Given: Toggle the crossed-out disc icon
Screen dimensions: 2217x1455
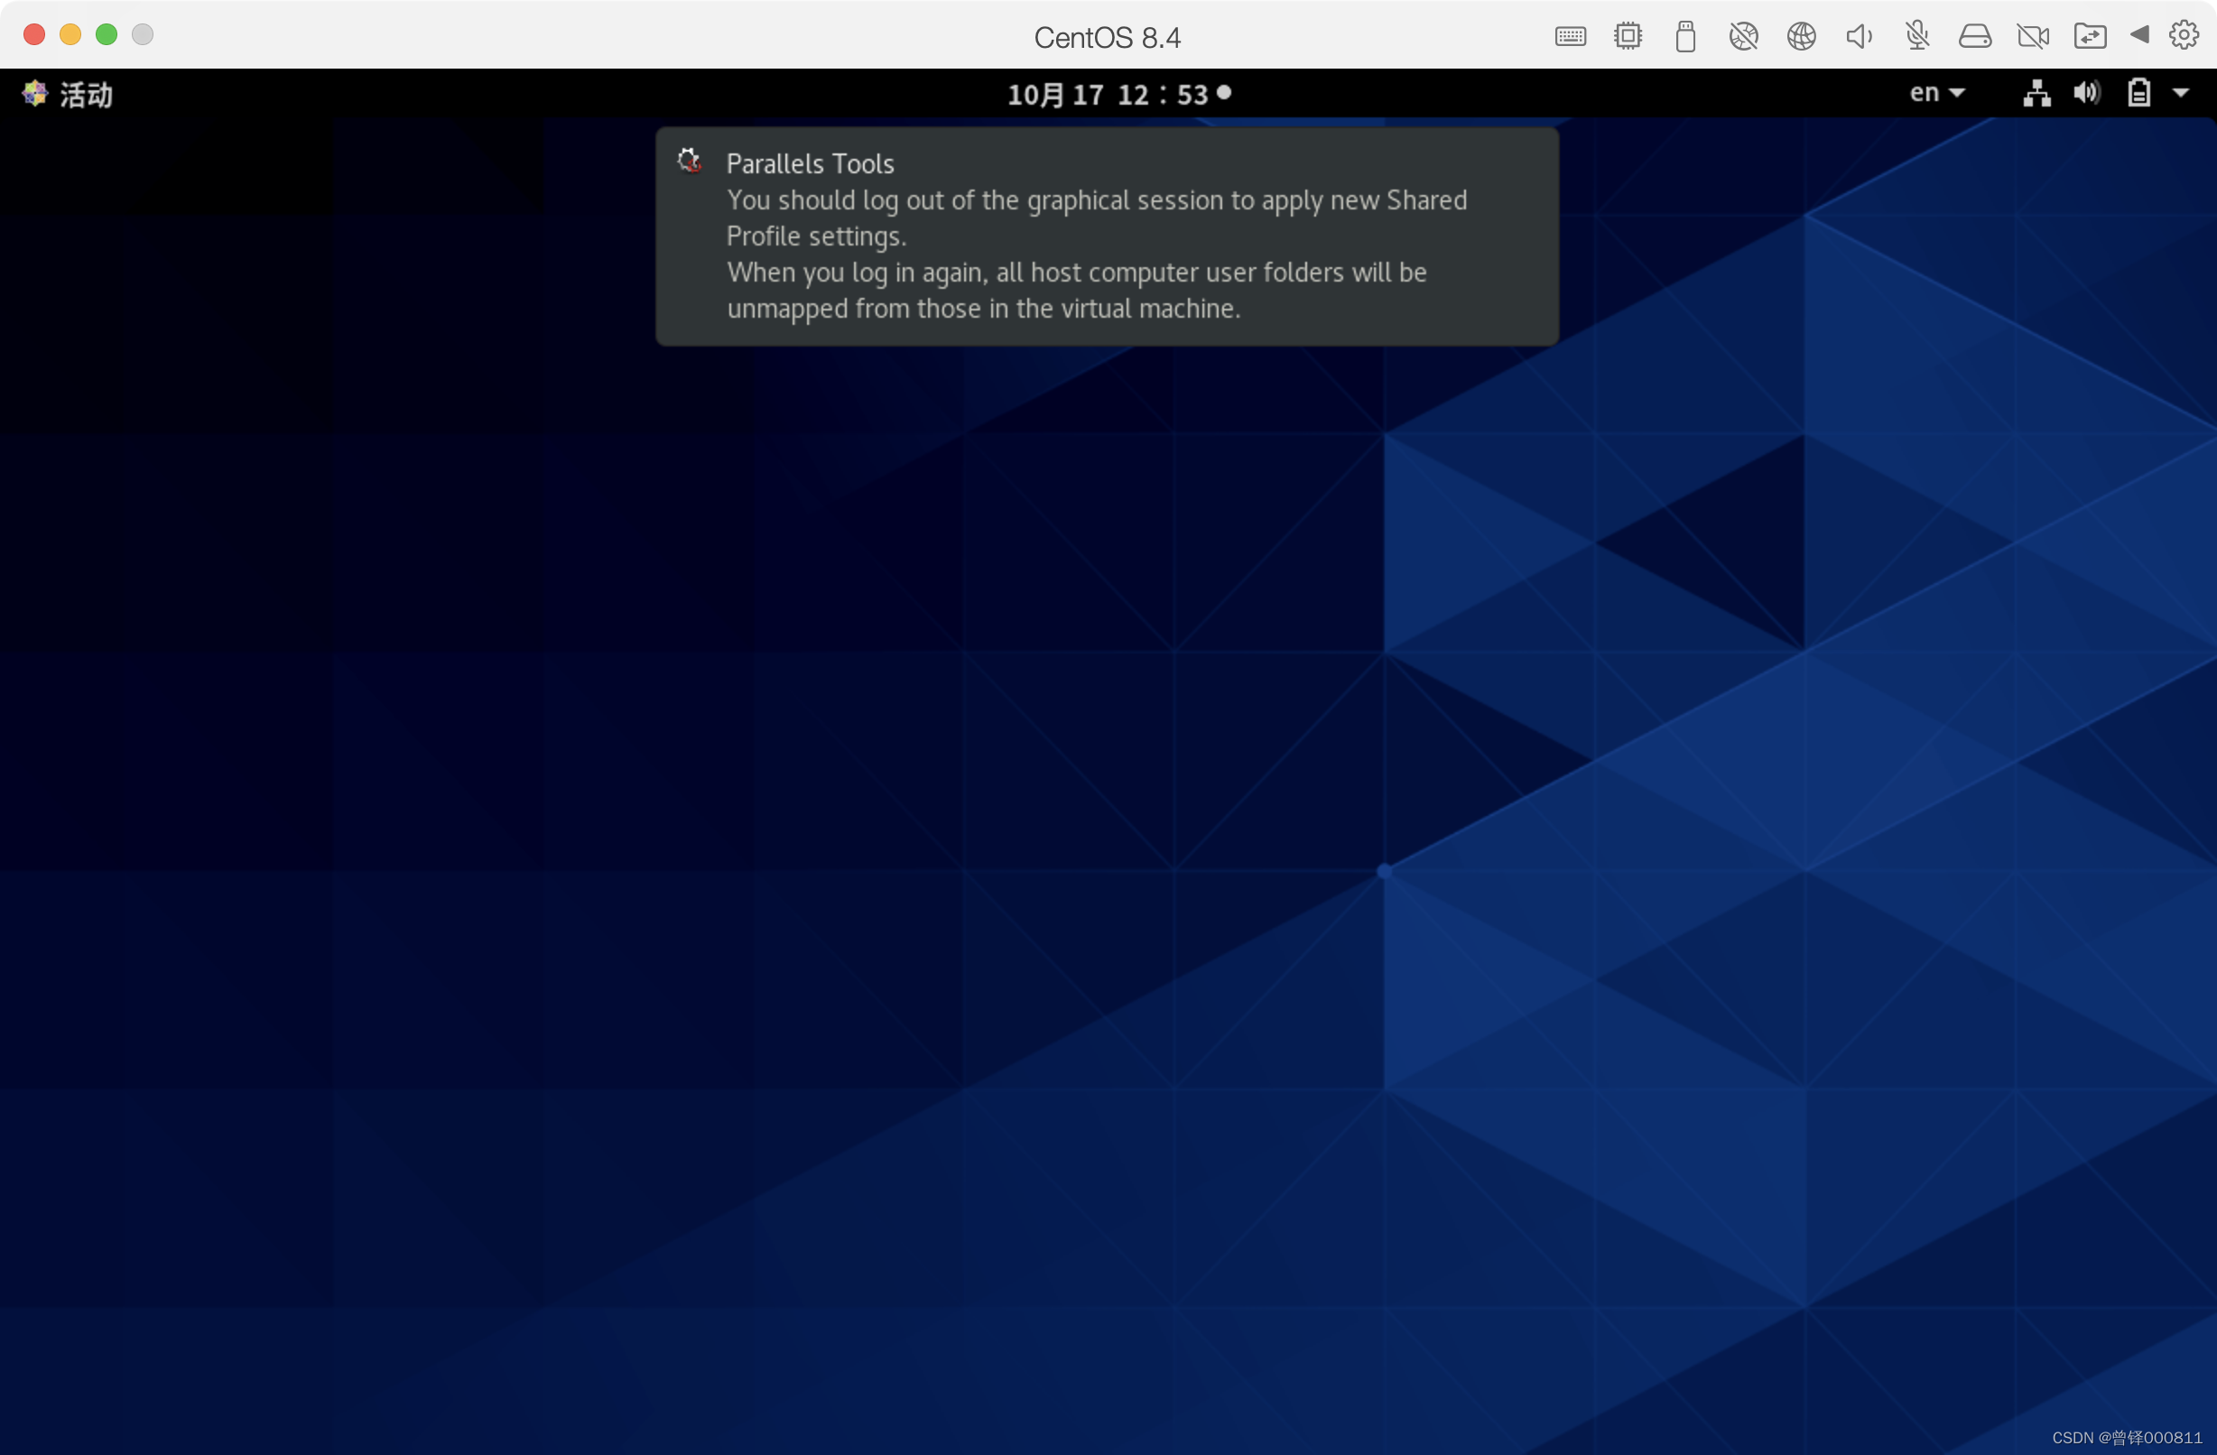Looking at the screenshot, I should (1743, 36).
